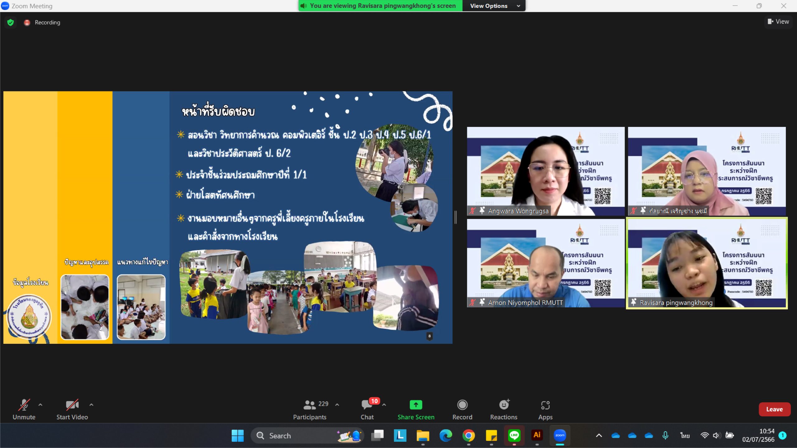
Task: Expand participants options arrow next to 229
Action: (x=337, y=405)
